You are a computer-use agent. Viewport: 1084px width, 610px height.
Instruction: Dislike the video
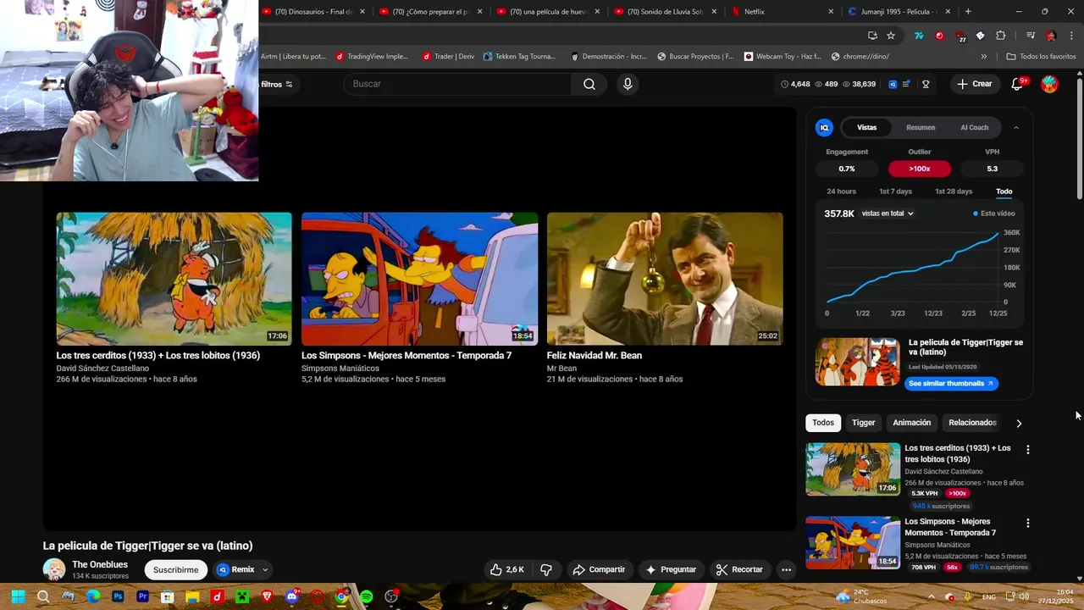coord(546,569)
